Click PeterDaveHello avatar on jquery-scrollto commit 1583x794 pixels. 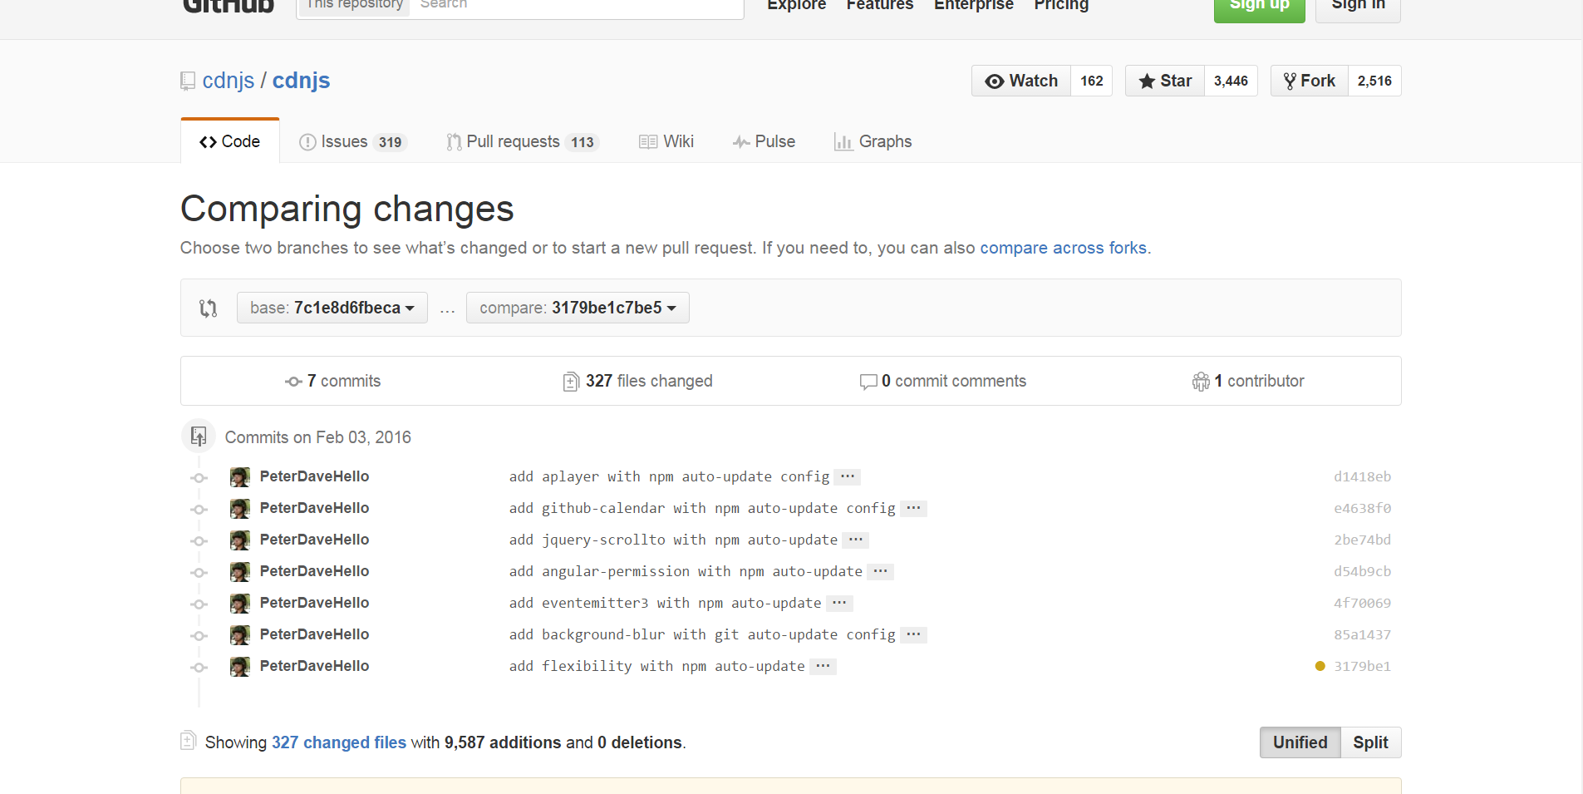click(x=240, y=540)
